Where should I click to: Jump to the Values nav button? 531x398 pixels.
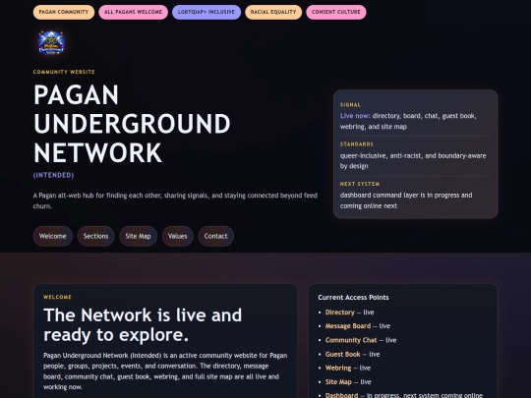tap(177, 236)
